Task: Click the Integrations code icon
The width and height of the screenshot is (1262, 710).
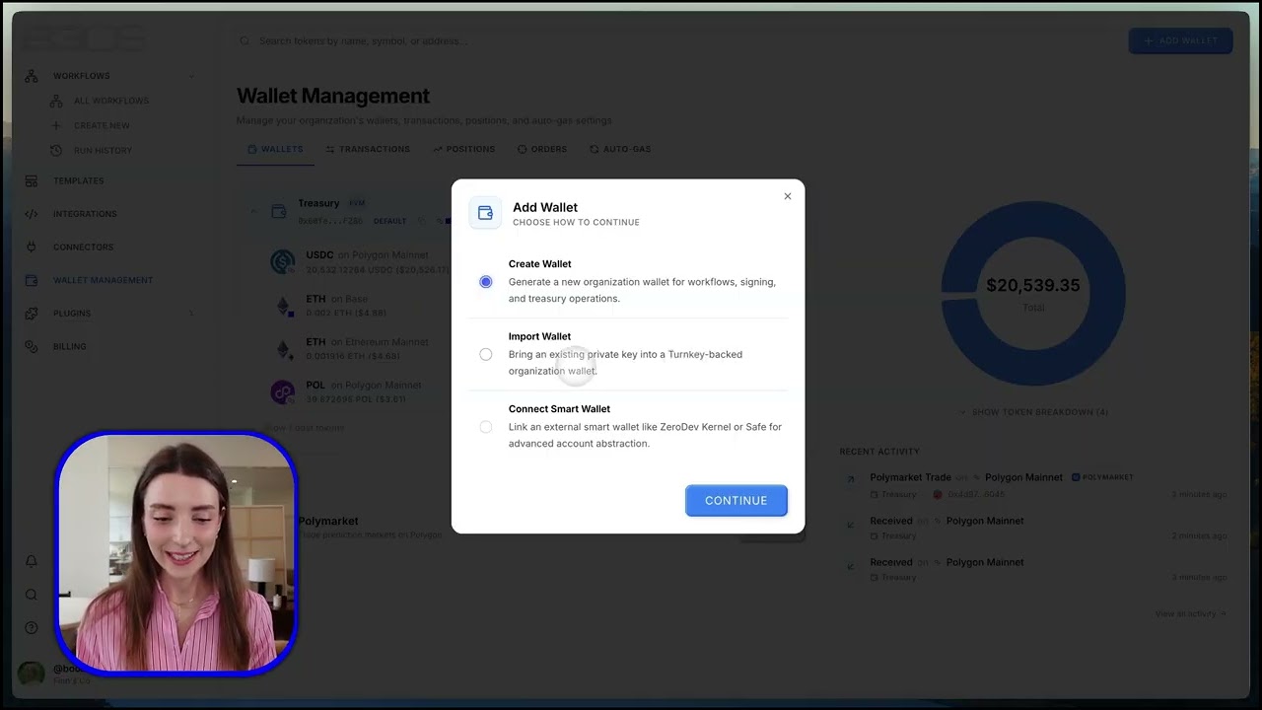Action: tap(32, 214)
